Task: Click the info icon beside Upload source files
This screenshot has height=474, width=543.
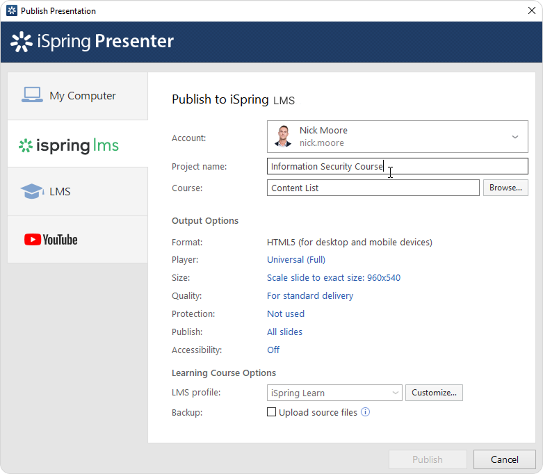Action: [x=365, y=412]
